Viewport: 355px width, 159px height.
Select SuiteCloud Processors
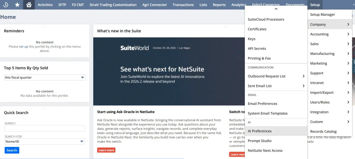(x=276, y=19)
